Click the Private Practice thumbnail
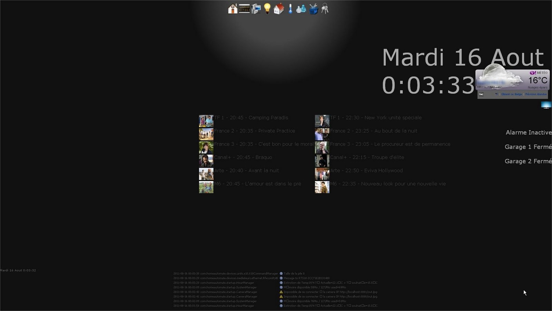This screenshot has width=552, height=311. [x=206, y=134]
